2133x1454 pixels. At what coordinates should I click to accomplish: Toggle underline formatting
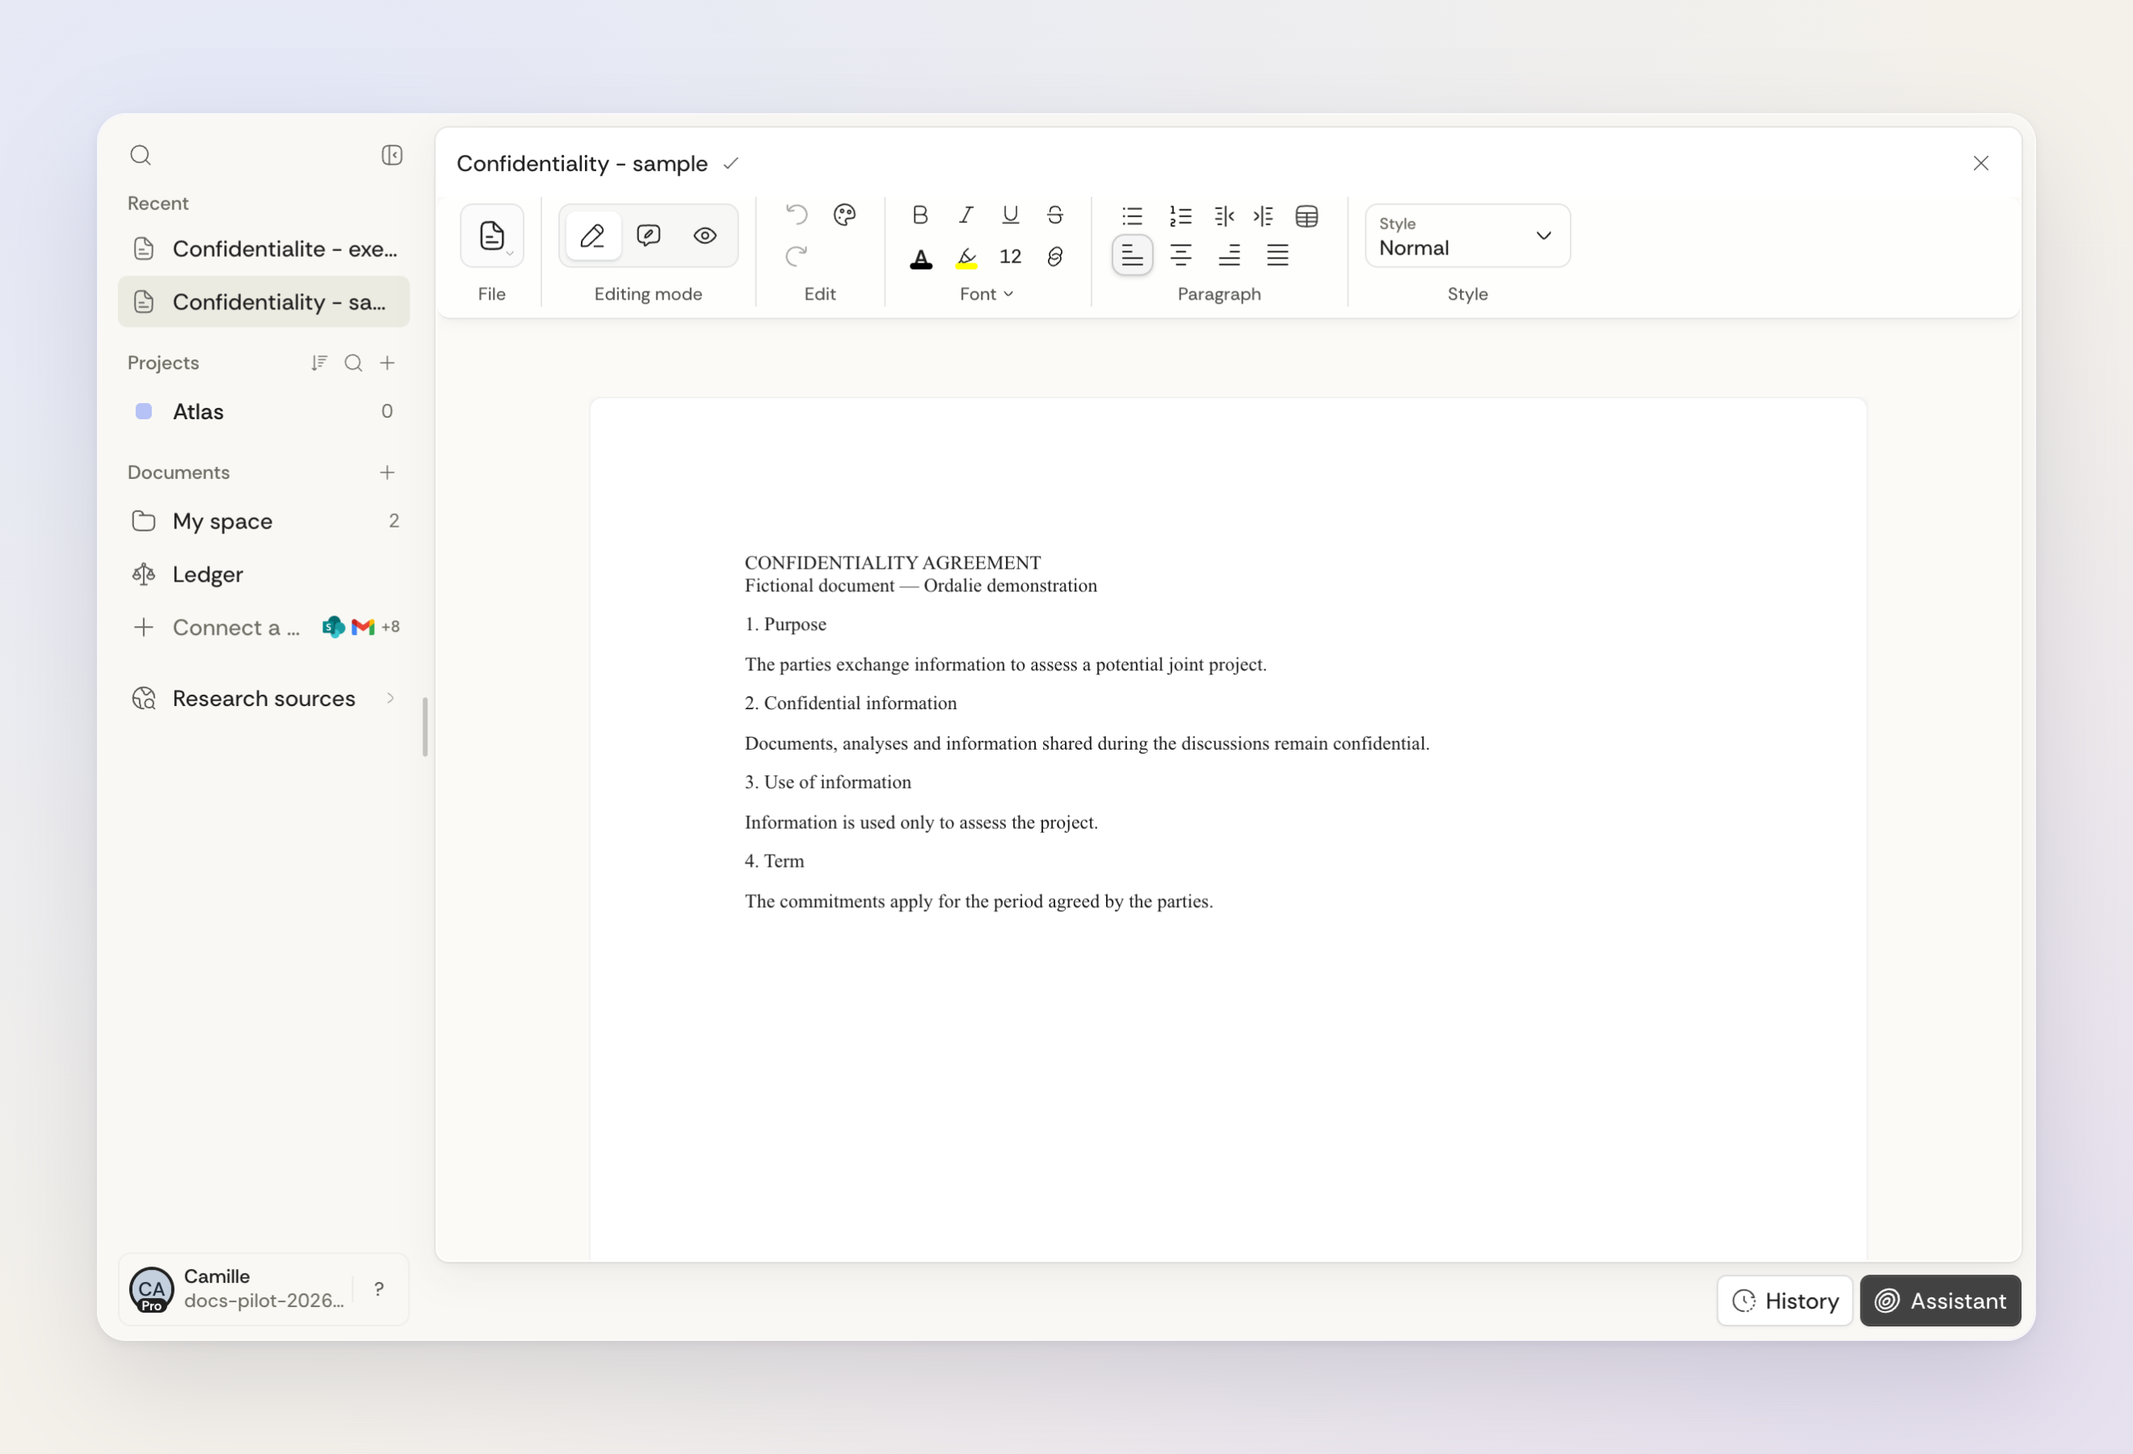1010,215
